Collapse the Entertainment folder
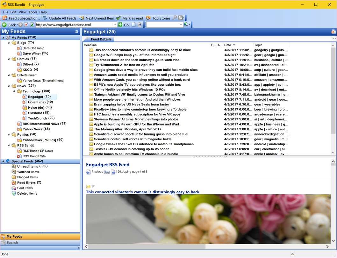Image resolution: width=337 pixels, height=258 pixels. point(9,75)
